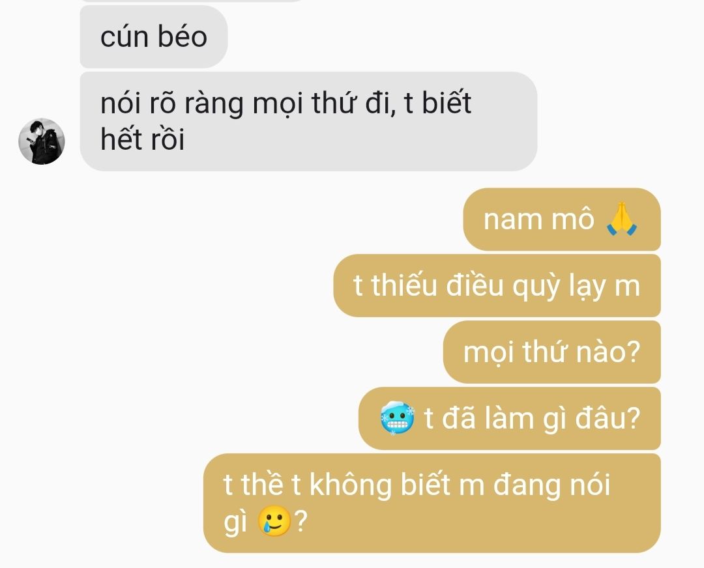Tap the cold face emoji

(x=398, y=418)
